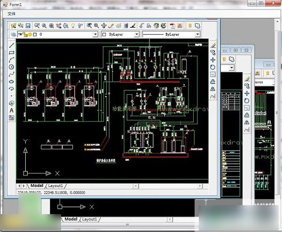
Task: Select the Line drawing tool
Action: pos(11,45)
